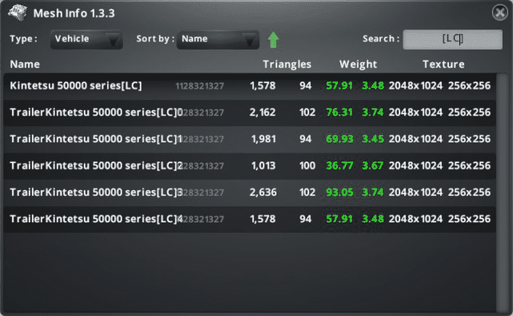Viewport: 513px width, 316px height.
Task: Click the 93.05 weight value
Action: pos(339,192)
